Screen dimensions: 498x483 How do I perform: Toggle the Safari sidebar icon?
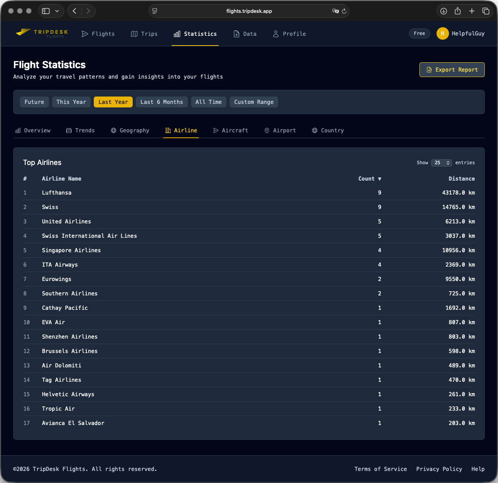click(46, 11)
